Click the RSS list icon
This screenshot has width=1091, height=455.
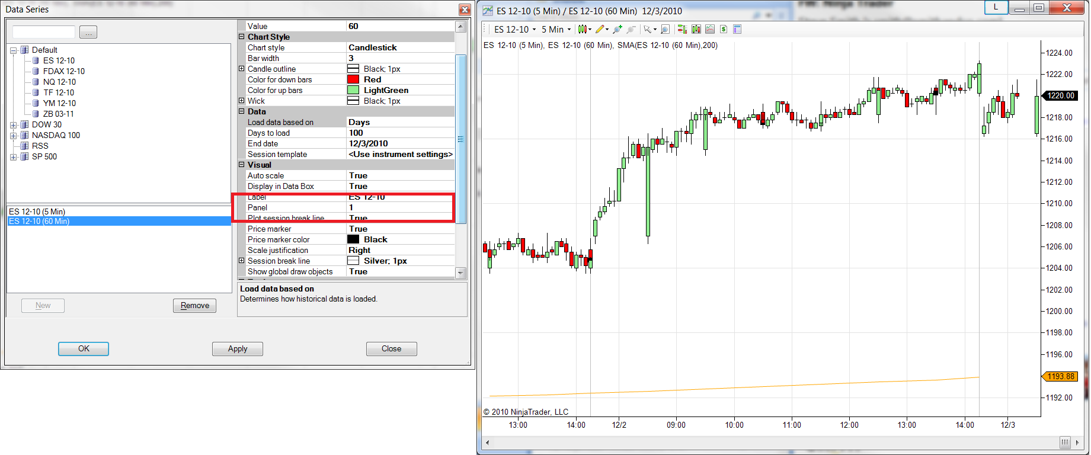click(24, 146)
